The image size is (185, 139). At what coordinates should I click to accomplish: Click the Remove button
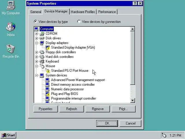pos(98,109)
